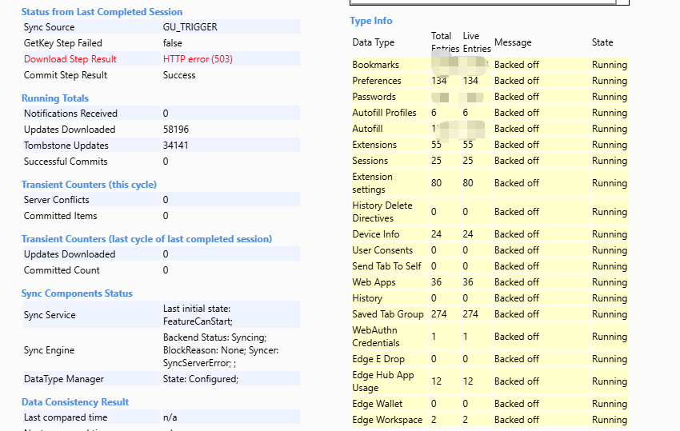The width and height of the screenshot is (680, 431).
Task: Click the Running state in Bookmarks row
Action: [610, 65]
